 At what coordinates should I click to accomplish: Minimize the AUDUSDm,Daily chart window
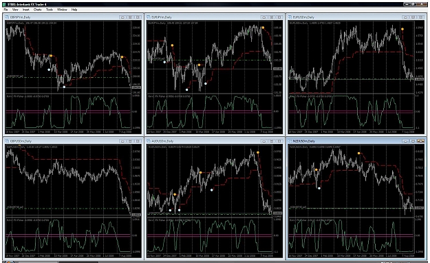(264, 141)
